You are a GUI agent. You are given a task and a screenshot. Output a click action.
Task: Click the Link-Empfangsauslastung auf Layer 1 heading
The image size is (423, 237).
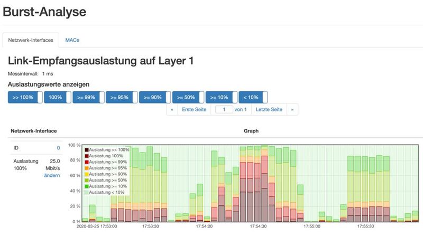coord(100,61)
